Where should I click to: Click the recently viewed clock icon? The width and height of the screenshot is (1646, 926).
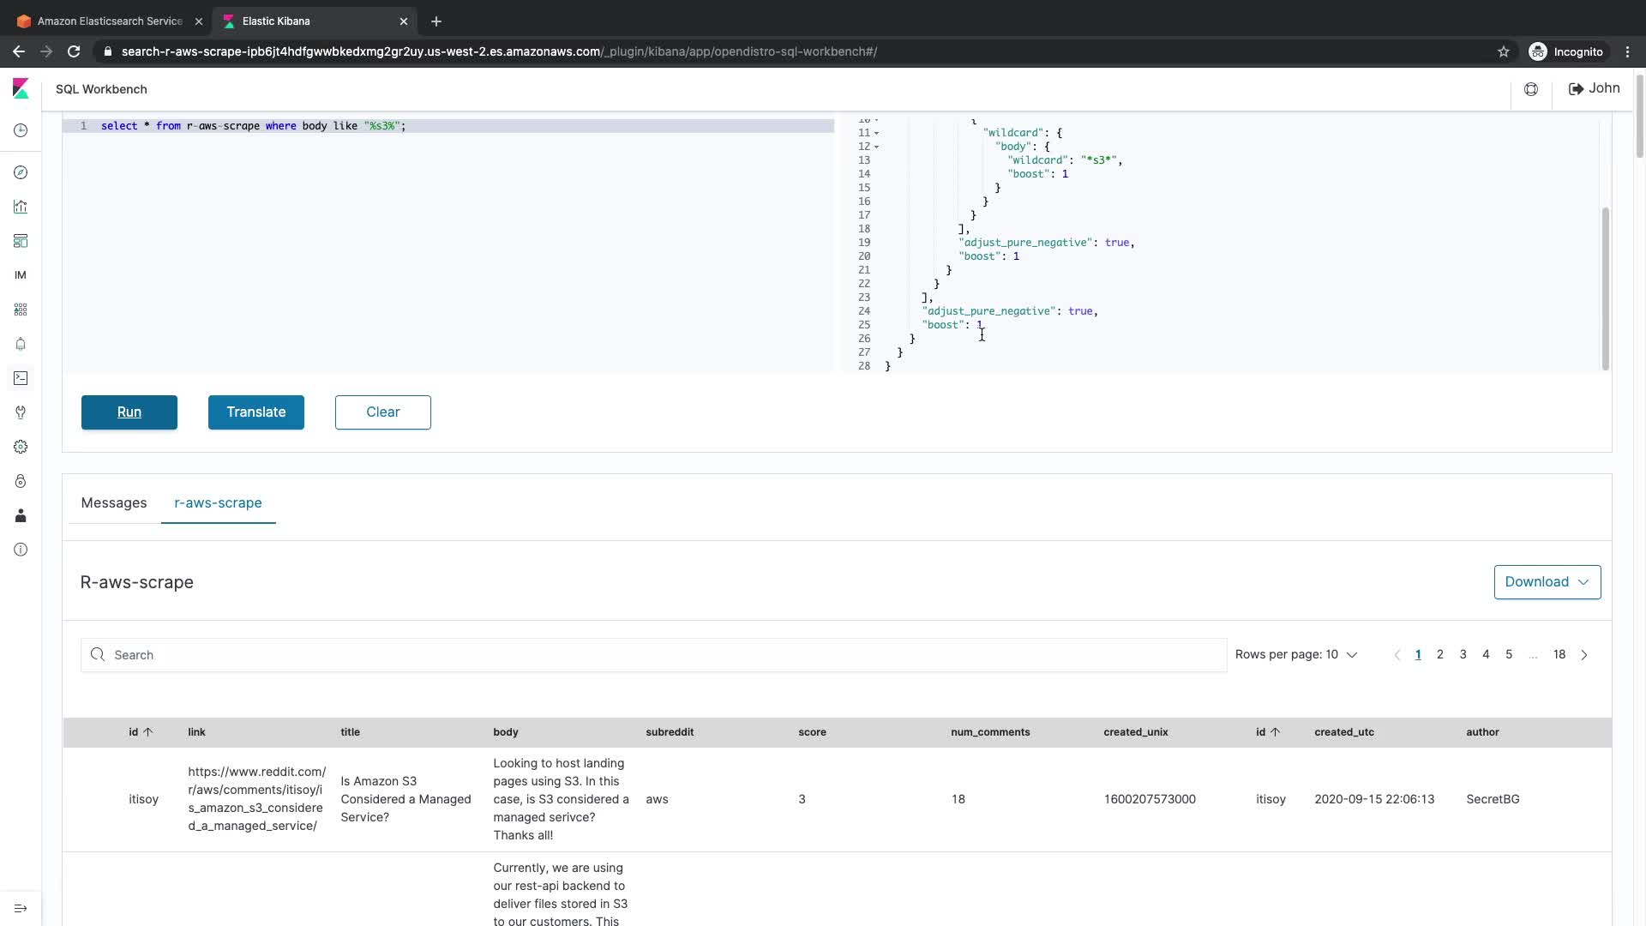click(21, 130)
